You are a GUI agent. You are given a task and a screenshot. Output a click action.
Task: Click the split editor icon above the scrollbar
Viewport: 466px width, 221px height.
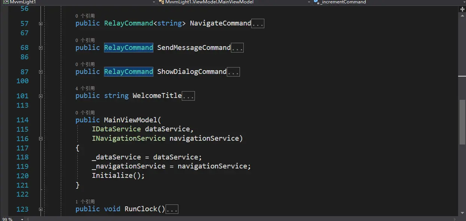pos(462,9)
